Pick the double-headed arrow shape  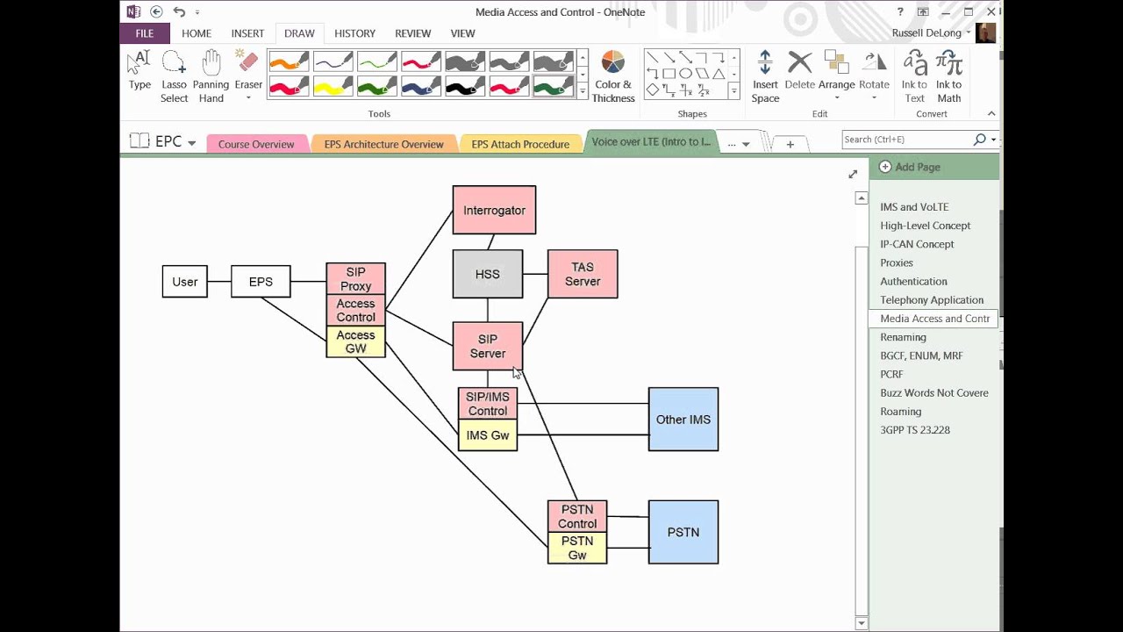click(685, 57)
